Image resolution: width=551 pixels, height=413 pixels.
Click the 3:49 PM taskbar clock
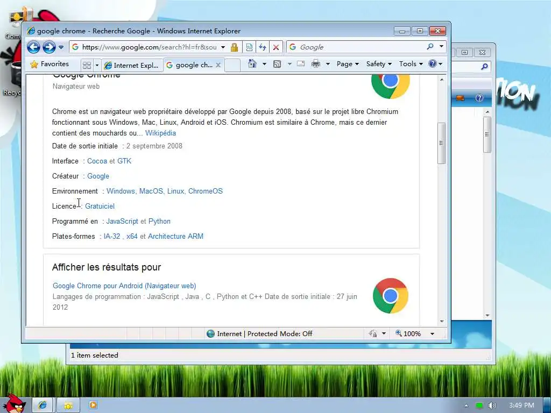coord(521,405)
